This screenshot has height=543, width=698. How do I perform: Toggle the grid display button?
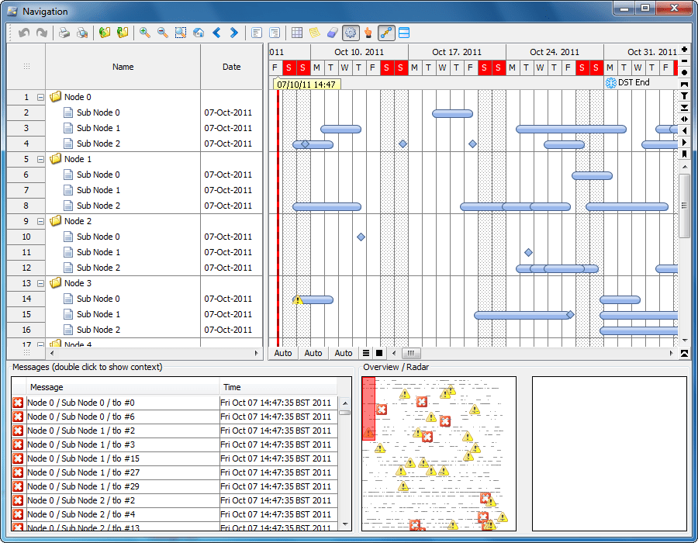tap(297, 33)
